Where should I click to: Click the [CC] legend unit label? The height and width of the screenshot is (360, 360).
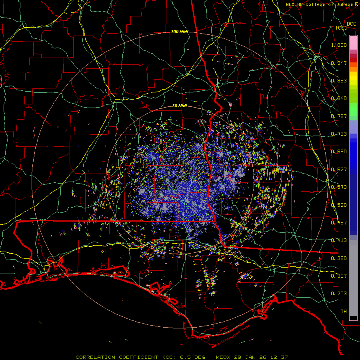341,28
